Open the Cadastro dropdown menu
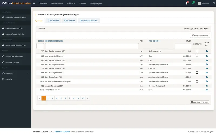Image resolution: width=216 pixels, height=135 pixels. (x=43, y=4)
